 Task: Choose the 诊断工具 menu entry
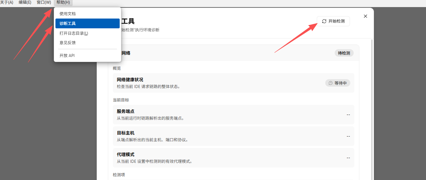tap(88, 24)
